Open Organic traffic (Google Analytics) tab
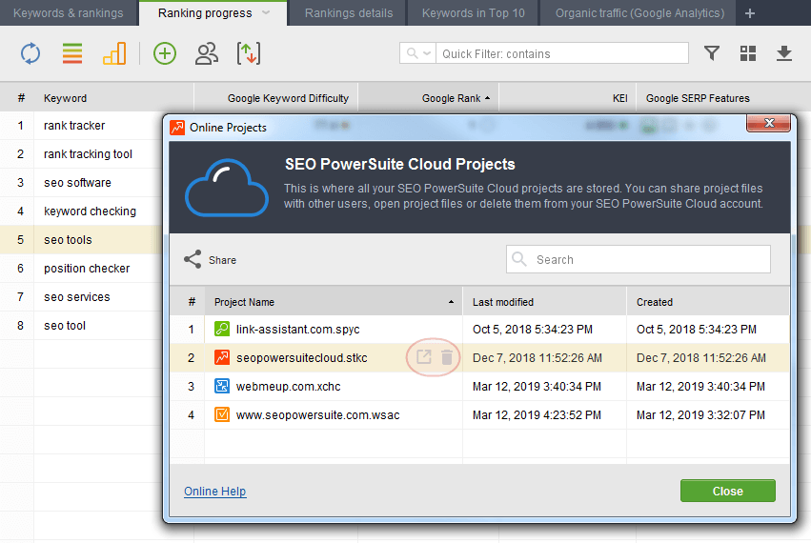 639,13
